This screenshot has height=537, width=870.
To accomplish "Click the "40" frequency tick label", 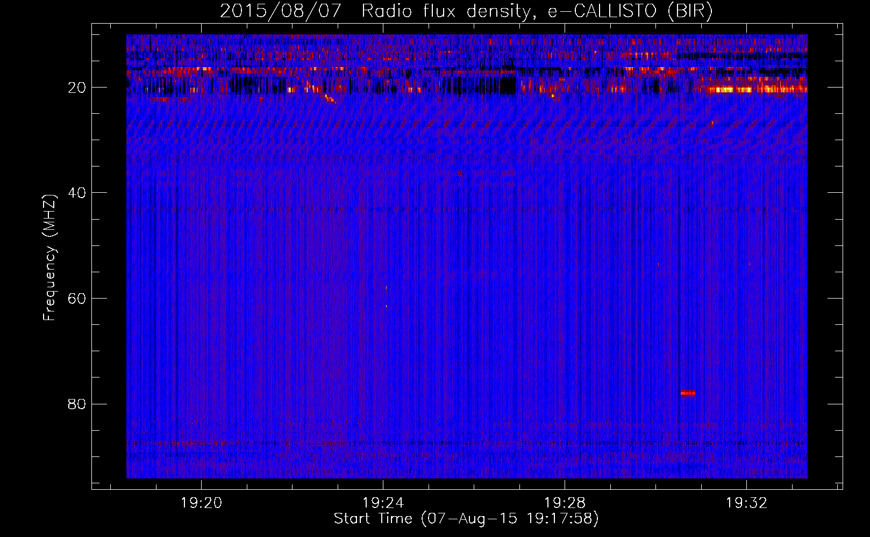I will point(77,193).
